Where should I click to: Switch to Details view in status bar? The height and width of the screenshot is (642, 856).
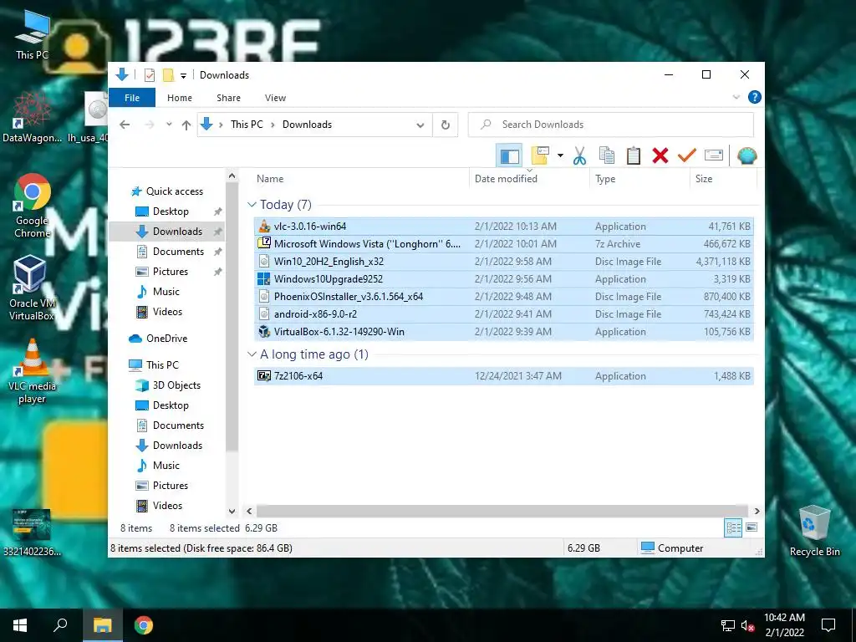point(733,528)
